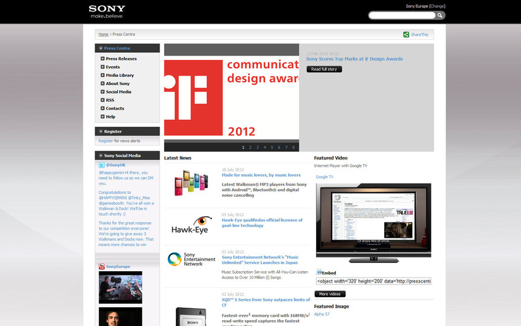The image size is (521, 326).
Task: Expand the Media Library item
Action: (x=103, y=75)
